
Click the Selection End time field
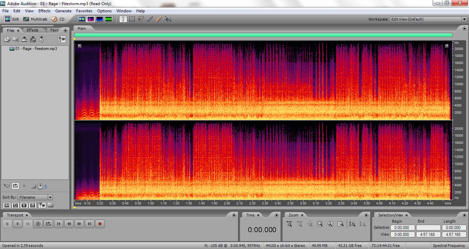point(428,228)
